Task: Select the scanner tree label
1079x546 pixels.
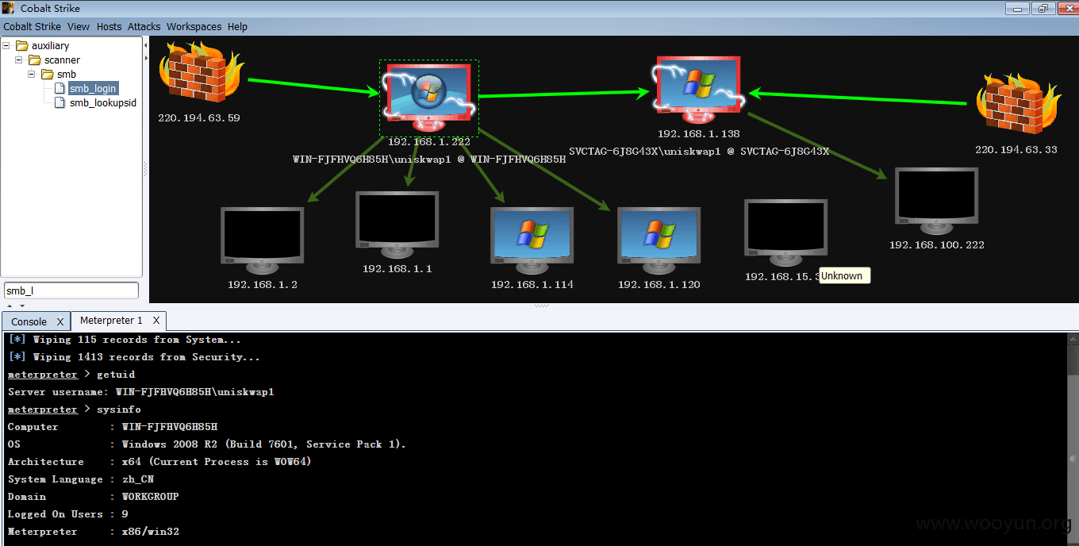Action: point(63,60)
